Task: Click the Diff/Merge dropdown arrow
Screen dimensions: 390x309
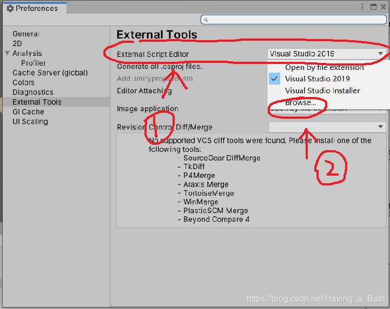Action: point(380,127)
